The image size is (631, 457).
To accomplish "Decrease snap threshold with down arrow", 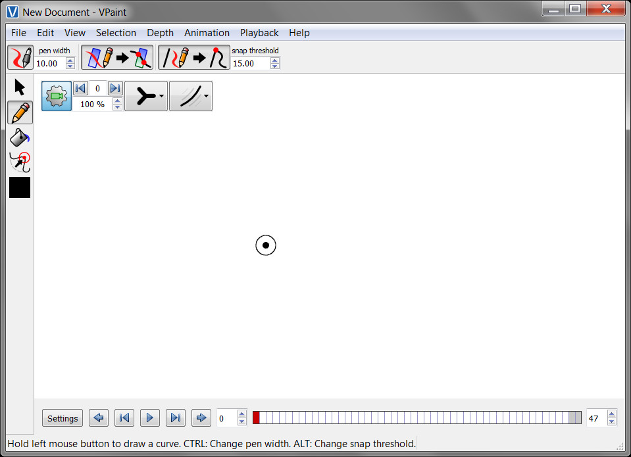I will [275, 66].
